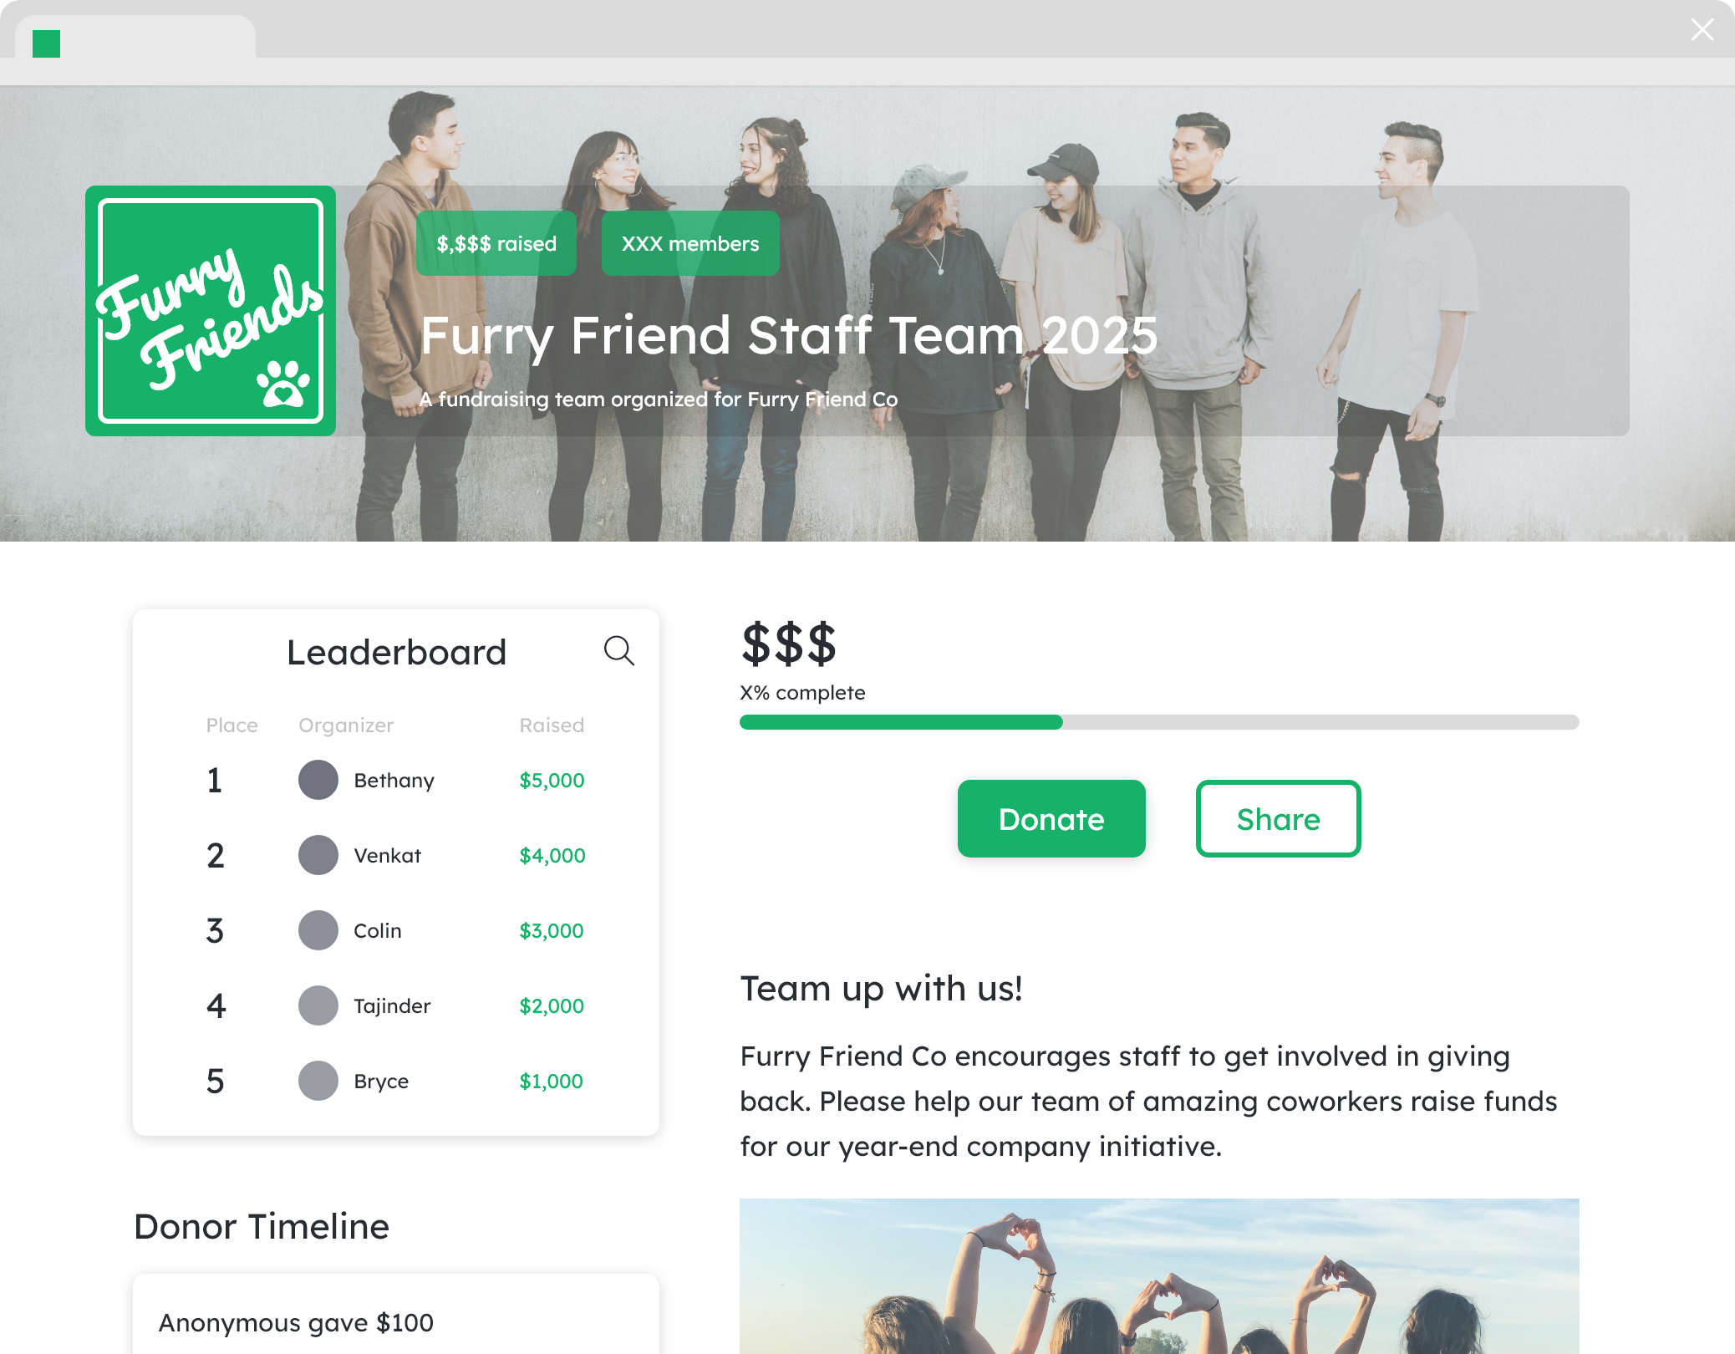The width and height of the screenshot is (1735, 1354).
Task: Click the green favicon in browser tab
Action: pos(46,43)
